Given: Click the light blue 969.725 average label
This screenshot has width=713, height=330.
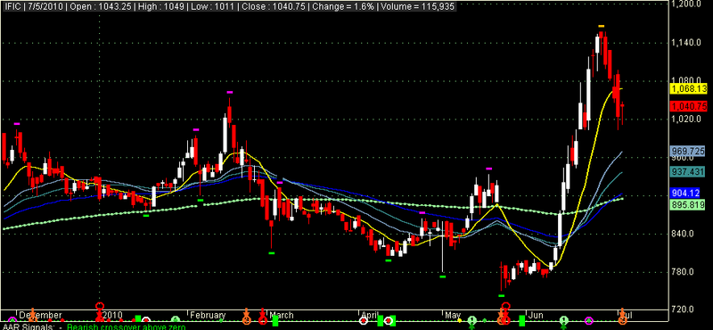Looking at the screenshot, I should coord(688,151).
